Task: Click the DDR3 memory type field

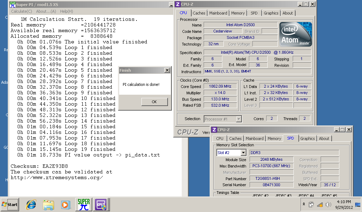Action: (x=294, y=153)
